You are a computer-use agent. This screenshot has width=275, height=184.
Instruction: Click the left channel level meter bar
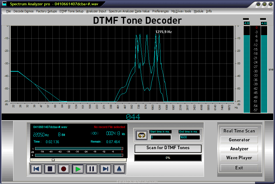[x=247, y=69]
